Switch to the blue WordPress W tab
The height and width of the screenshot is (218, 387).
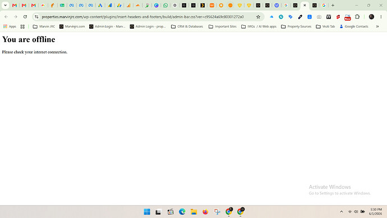277,5
